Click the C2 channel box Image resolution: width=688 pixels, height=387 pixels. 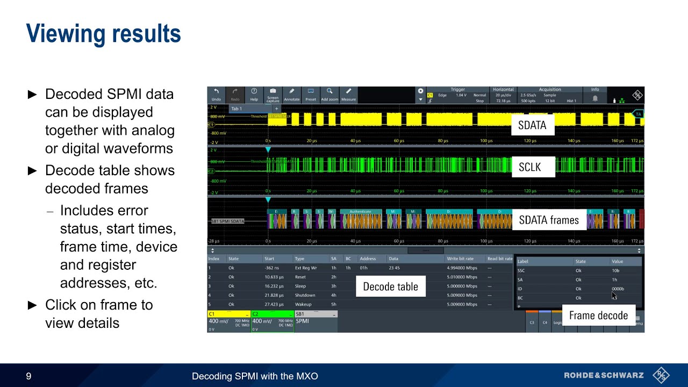coord(273,321)
